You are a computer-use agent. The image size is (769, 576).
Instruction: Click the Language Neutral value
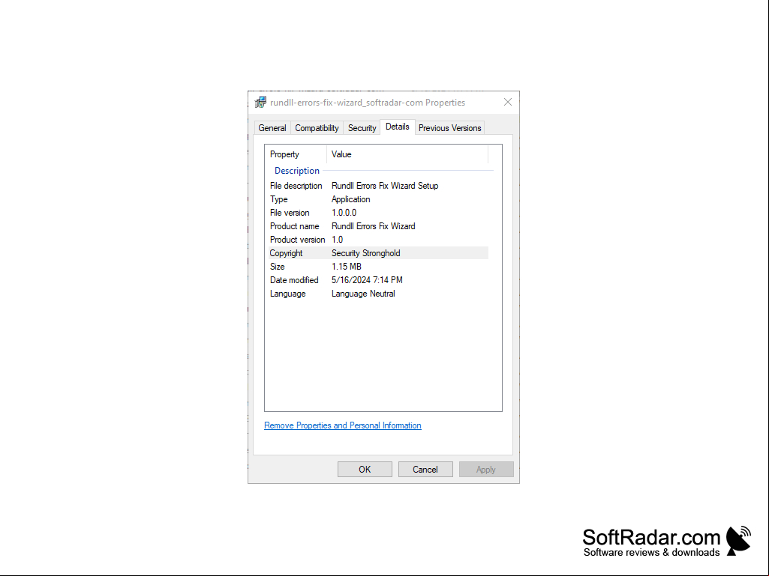click(363, 294)
